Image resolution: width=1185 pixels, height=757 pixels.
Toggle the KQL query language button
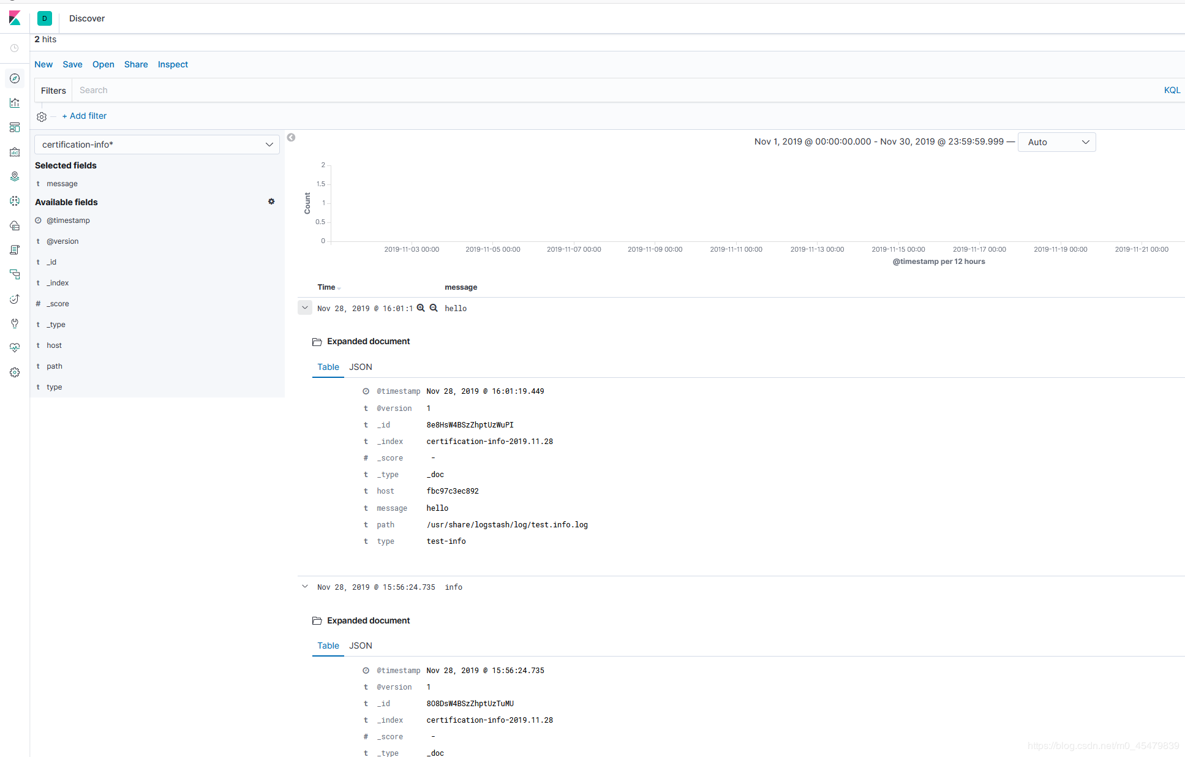click(x=1171, y=90)
